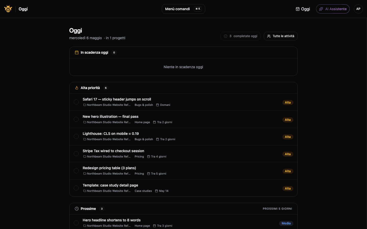Click the calendar icon next to May 14
This screenshot has width=367, height=229.
click(x=156, y=191)
